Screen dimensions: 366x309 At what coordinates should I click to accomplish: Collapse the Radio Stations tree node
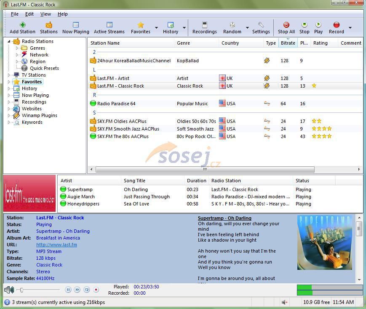coord(9,41)
